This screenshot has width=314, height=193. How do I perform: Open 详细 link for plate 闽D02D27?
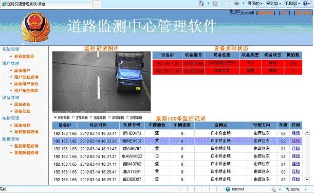(295, 179)
